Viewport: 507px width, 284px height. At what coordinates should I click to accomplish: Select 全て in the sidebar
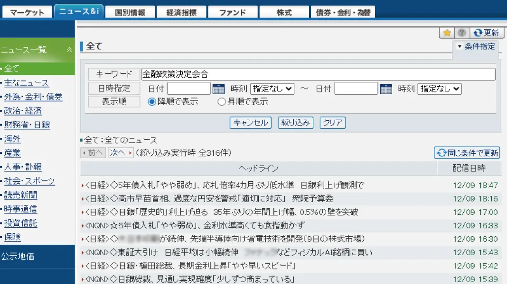(x=38, y=69)
